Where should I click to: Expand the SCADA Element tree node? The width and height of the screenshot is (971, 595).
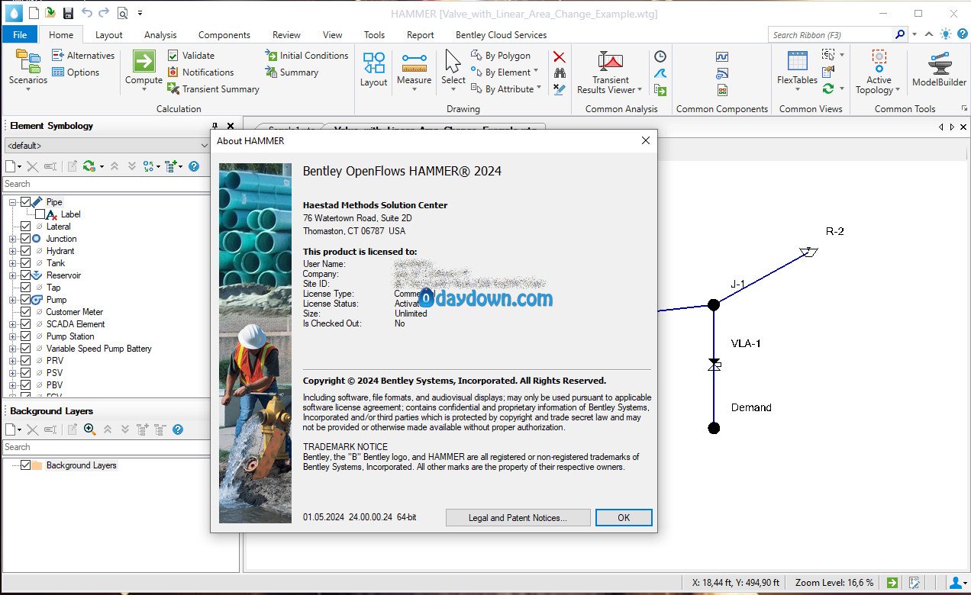pos(12,324)
